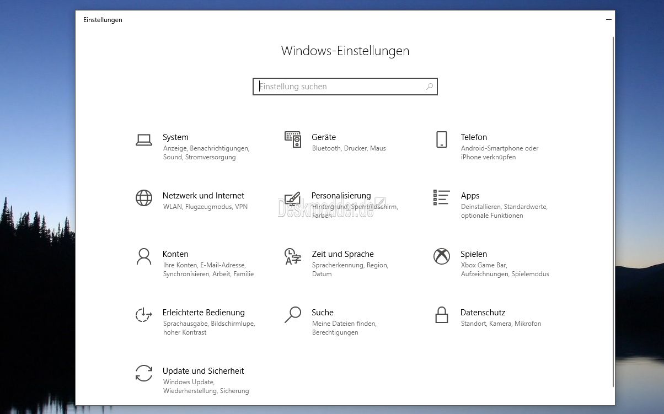Click the Spielen Xbox icon
This screenshot has height=414, width=664.
point(441,256)
